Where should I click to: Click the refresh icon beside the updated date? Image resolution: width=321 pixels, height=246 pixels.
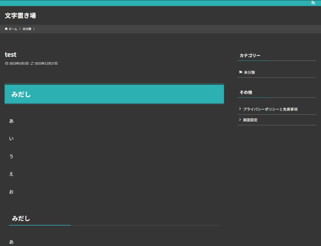tap(32, 64)
